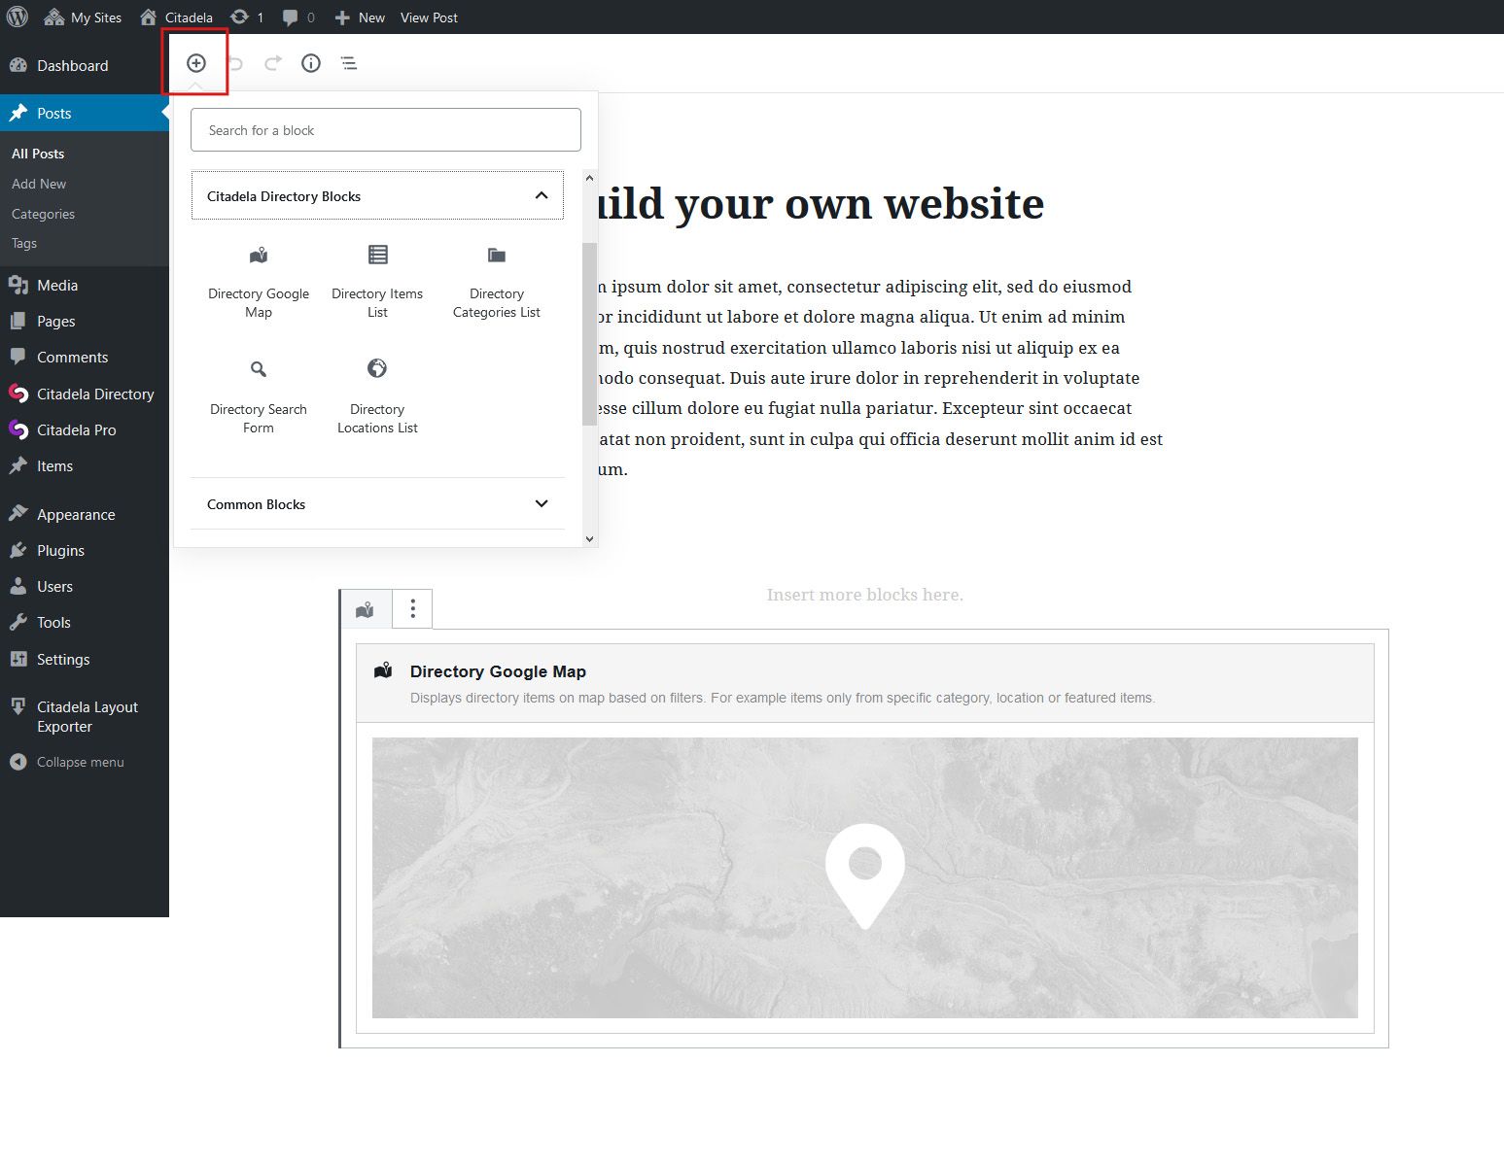Click the Search for a block field
Viewport: 1504px width, 1166px height.
(x=386, y=130)
